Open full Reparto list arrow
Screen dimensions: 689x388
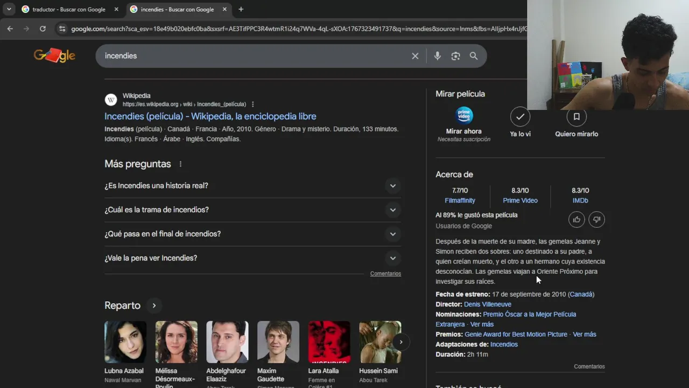tap(154, 306)
